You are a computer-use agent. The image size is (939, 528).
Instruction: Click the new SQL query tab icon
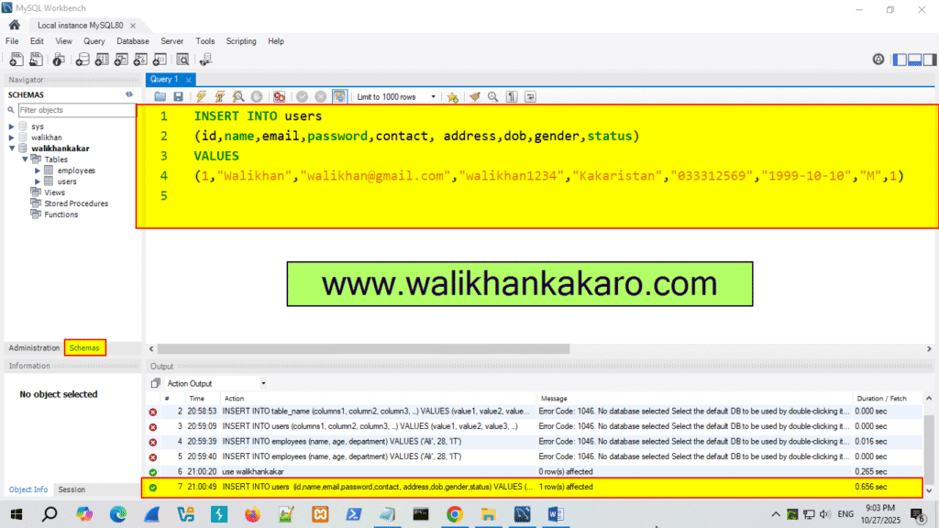point(16,59)
